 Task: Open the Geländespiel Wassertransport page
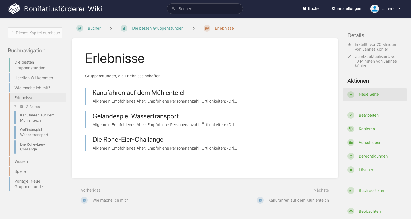pos(135,116)
